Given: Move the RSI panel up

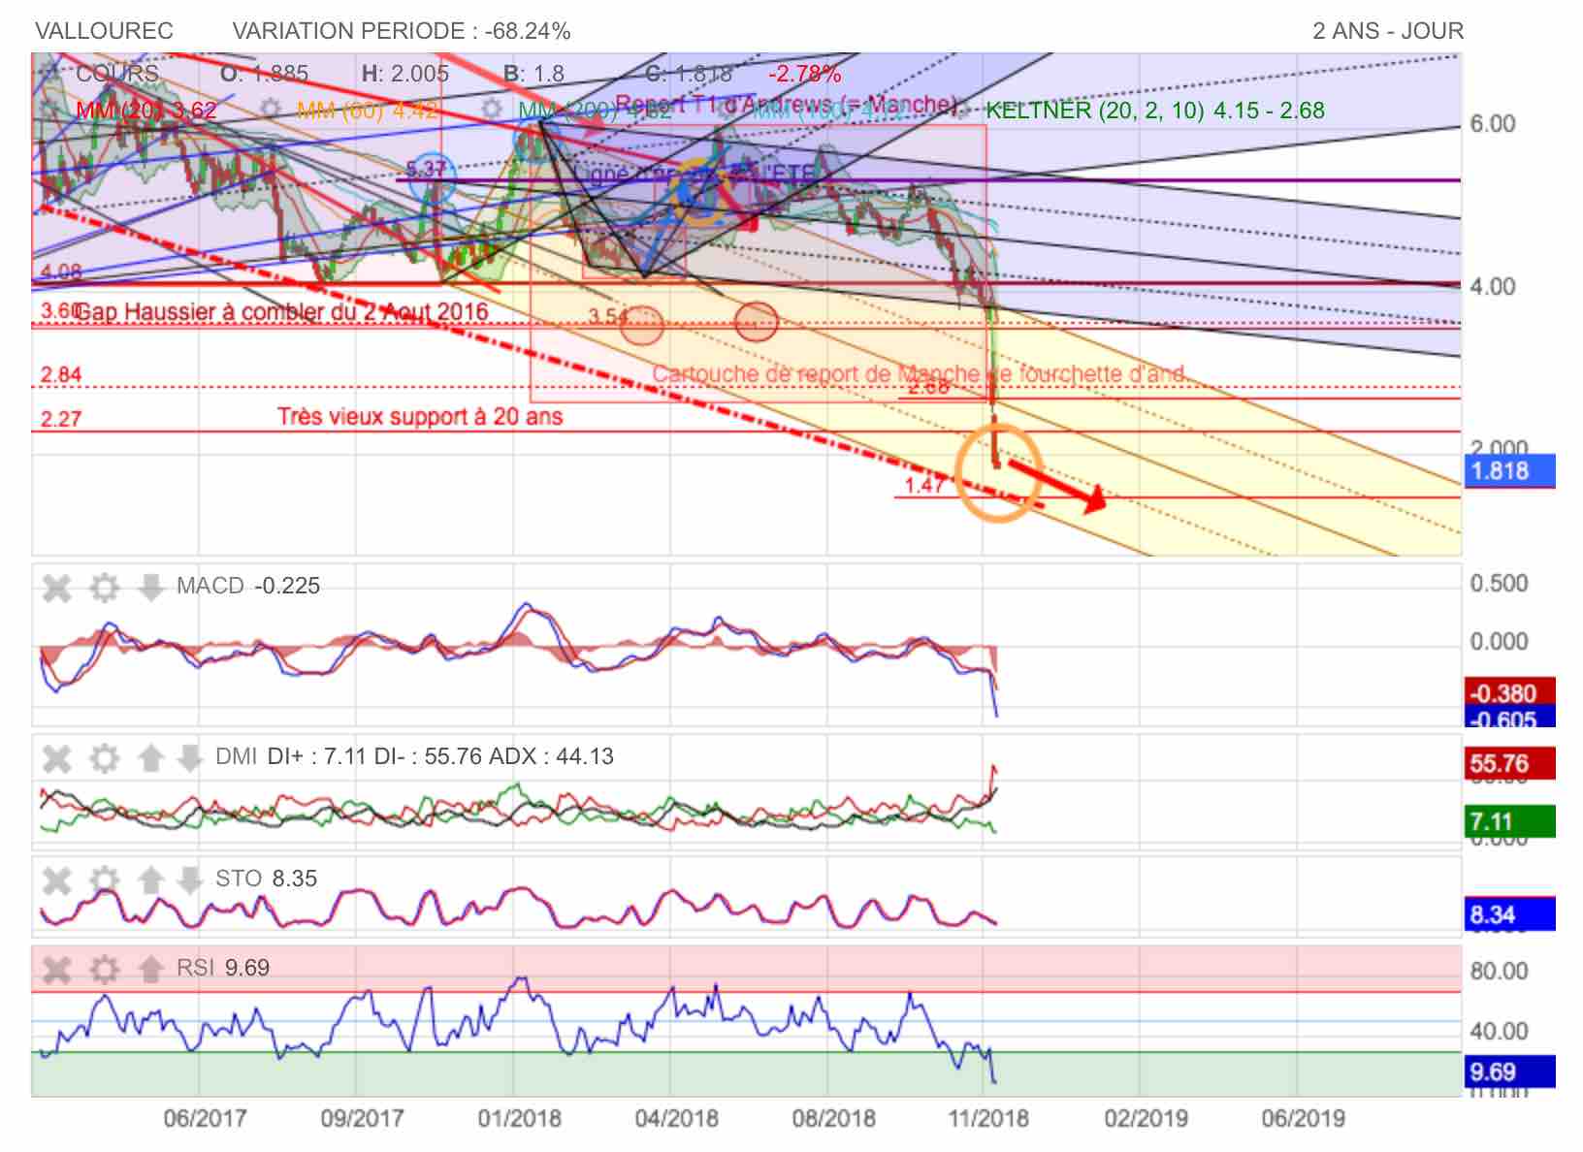Looking at the screenshot, I should (150, 968).
